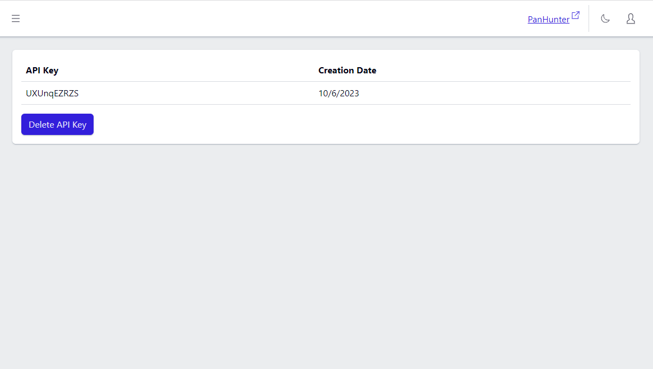653x369 pixels.
Task: Open the account dropdown from the person icon
Action: click(631, 18)
